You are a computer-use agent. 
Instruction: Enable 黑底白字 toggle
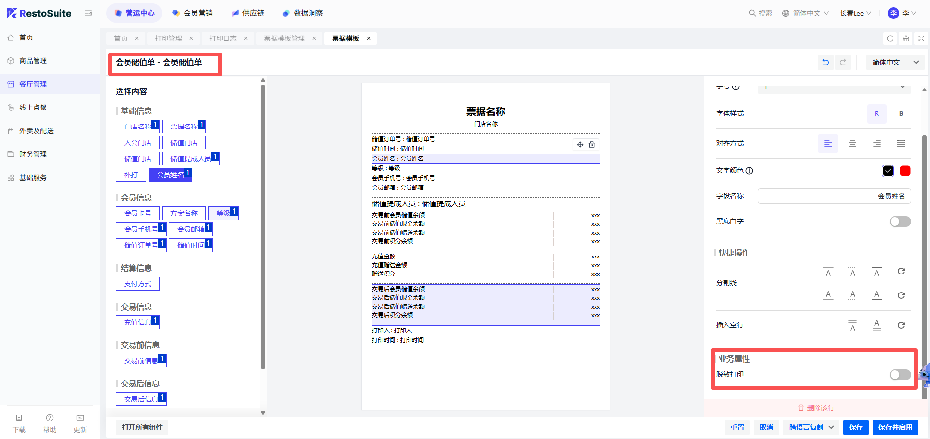pyautogui.click(x=899, y=221)
